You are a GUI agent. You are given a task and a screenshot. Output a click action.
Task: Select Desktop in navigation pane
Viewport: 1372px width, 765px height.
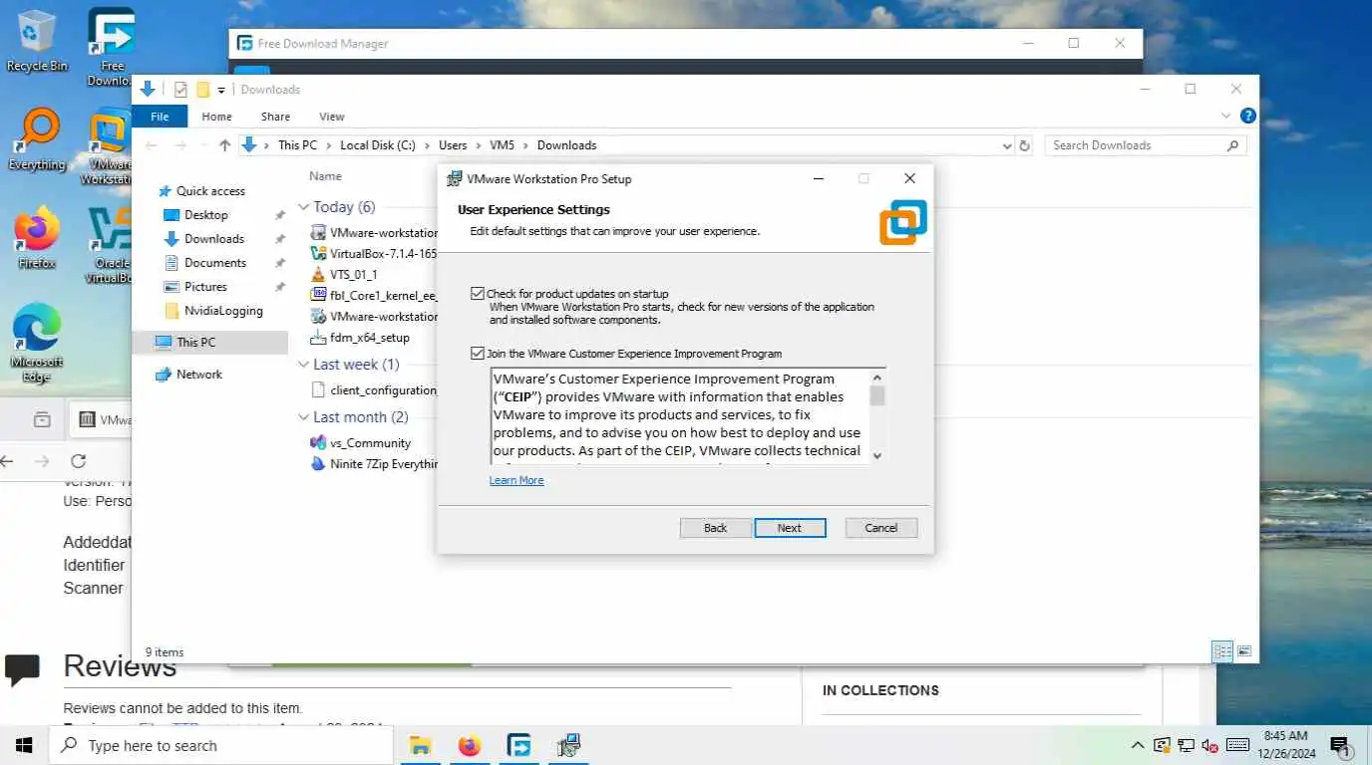[x=206, y=215]
